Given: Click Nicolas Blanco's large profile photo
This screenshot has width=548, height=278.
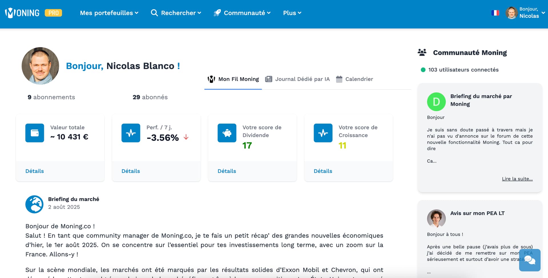Looking at the screenshot, I should pyautogui.click(x=40, y=66).
